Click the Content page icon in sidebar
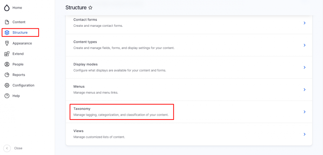The image size is (323, 155). [x=7, y=22]
